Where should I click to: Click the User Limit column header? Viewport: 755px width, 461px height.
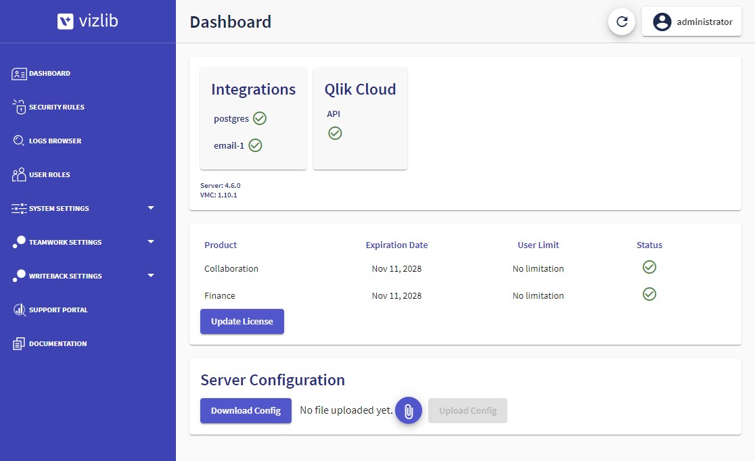[x=538, y=245]
